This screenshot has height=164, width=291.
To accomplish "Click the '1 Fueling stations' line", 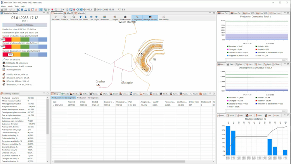I will pyautogui.click(x=13, y=70).
